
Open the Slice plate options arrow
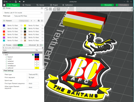pyautogui.click(x=102, y=5)
